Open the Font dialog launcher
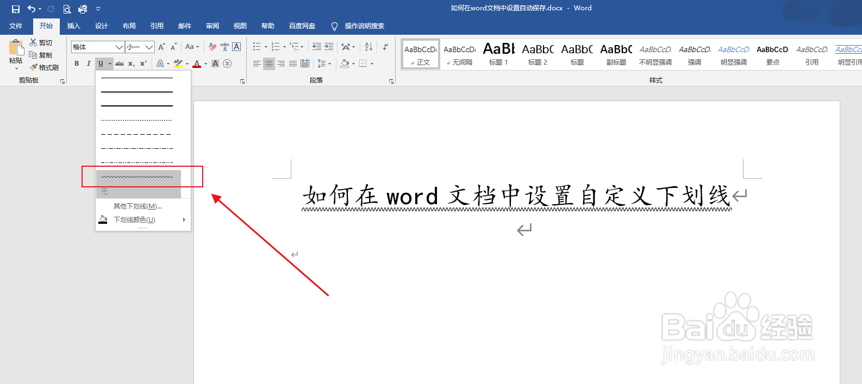Viewport: 862px width, 384px height. pyautogui.click(x=242, y=81)
